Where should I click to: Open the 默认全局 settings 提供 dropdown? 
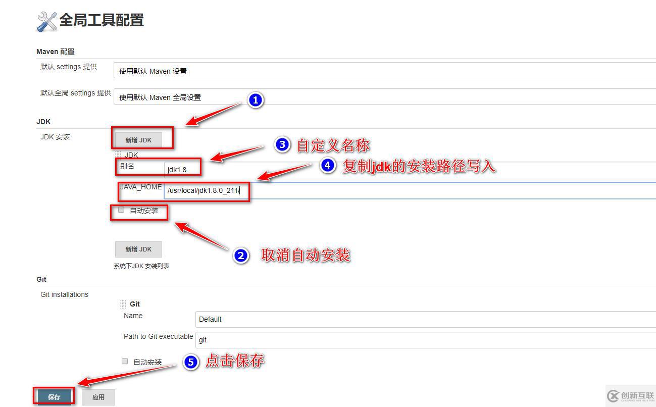click(x=385, y=97)
